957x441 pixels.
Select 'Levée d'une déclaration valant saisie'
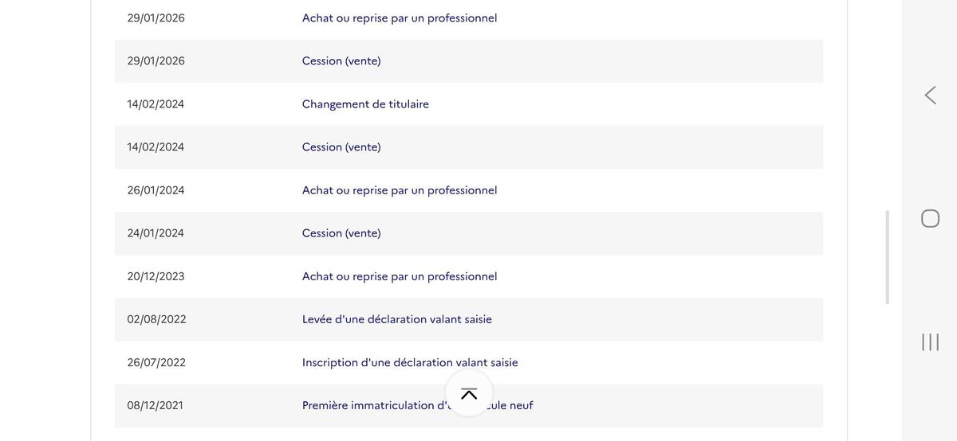396,319
